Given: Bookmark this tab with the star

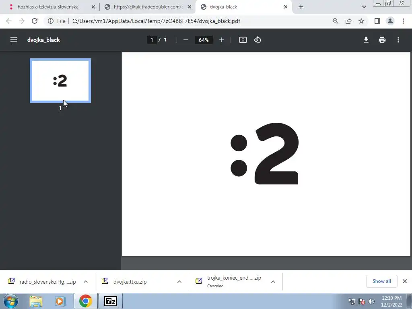Looking at the screenshot, I should [x=361, y=21].
